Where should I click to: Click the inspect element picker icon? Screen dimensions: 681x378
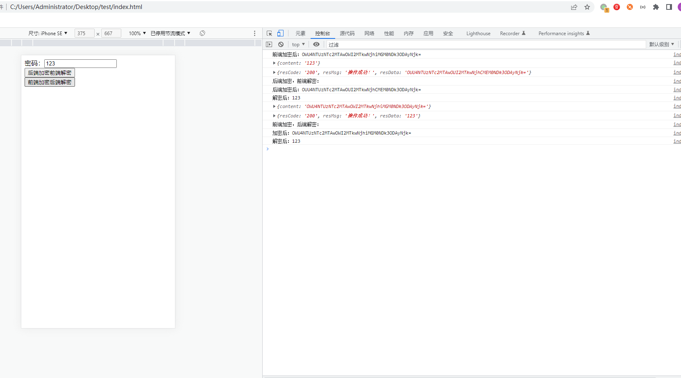(x=269, y=34)
